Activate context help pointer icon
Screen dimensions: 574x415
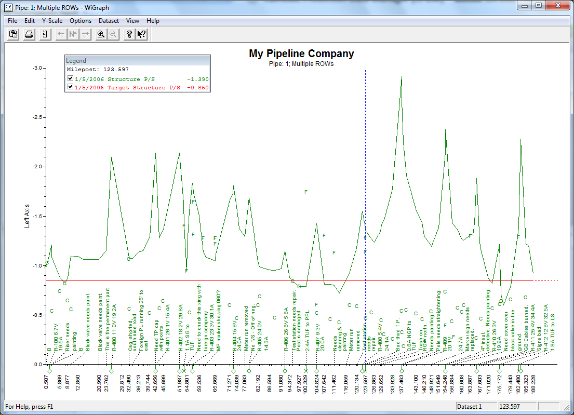(x=141, y=34)
